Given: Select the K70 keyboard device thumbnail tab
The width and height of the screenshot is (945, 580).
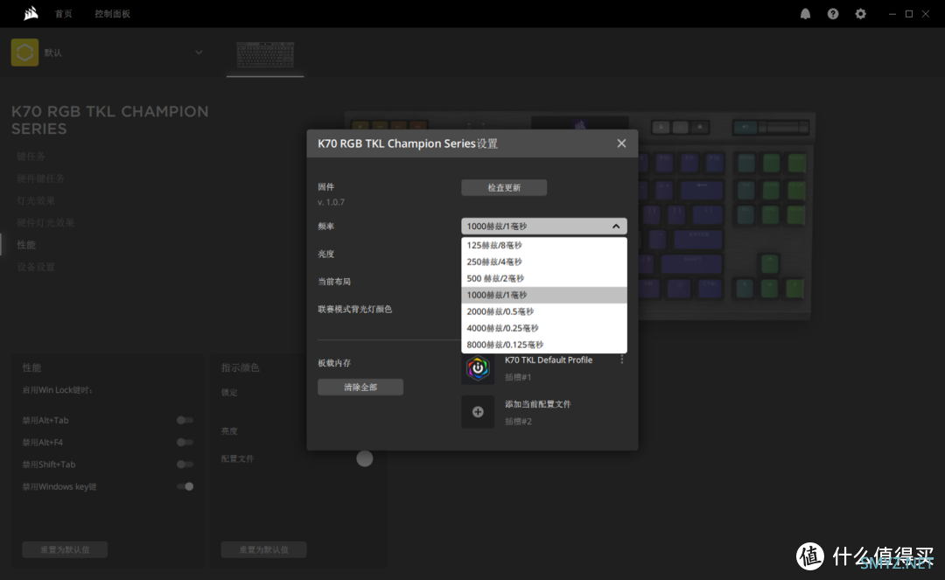Looking at the screenshot, I should (x=265, y=55).
